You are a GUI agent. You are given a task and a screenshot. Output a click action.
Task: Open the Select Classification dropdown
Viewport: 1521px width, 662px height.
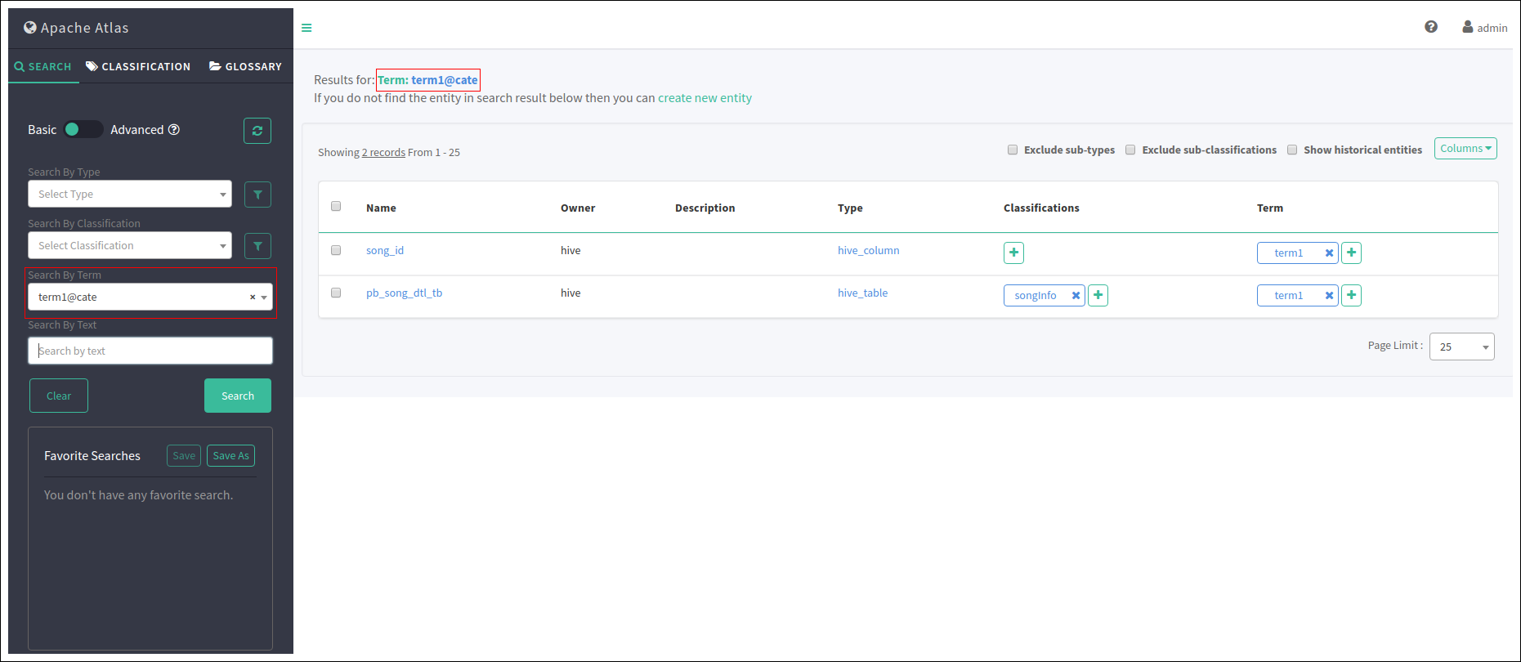(x=130, y=246)
